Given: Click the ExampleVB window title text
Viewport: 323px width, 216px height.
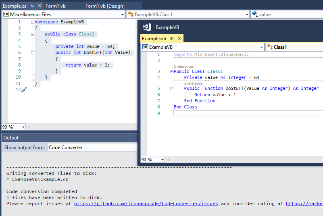Looking at the screenshot, I should point(167,27).
